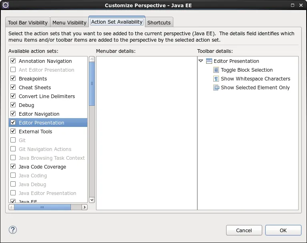This screenshot has width=307, height=243.
Task: Select 'Toggle Block Selection' tree item text
Action: point(247,70)
